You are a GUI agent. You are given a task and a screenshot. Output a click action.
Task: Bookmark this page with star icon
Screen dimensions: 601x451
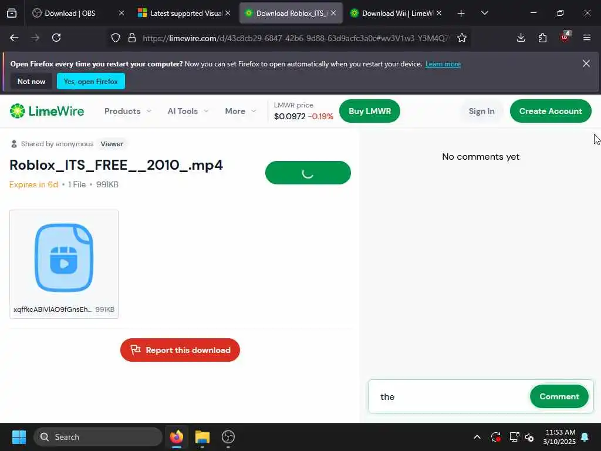point(462,38)
